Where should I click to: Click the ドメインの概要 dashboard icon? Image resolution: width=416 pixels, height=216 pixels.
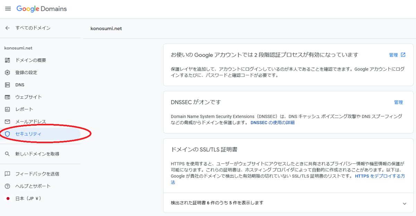8,60
